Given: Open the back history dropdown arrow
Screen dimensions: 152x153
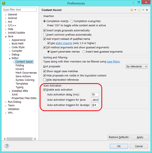Looking at the screenshot, I should (135, 10).
